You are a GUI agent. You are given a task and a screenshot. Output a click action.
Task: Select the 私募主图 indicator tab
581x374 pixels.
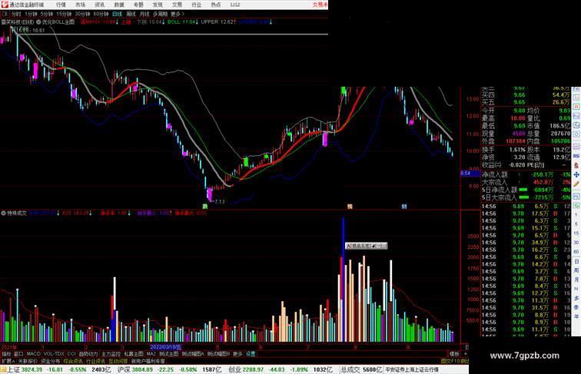tap(134, 354)
